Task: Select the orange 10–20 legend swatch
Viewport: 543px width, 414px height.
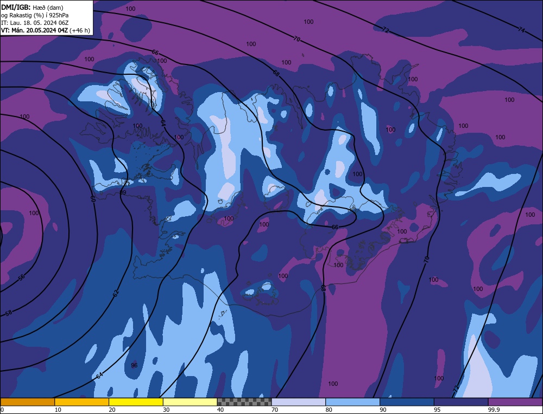Action: 82,402
